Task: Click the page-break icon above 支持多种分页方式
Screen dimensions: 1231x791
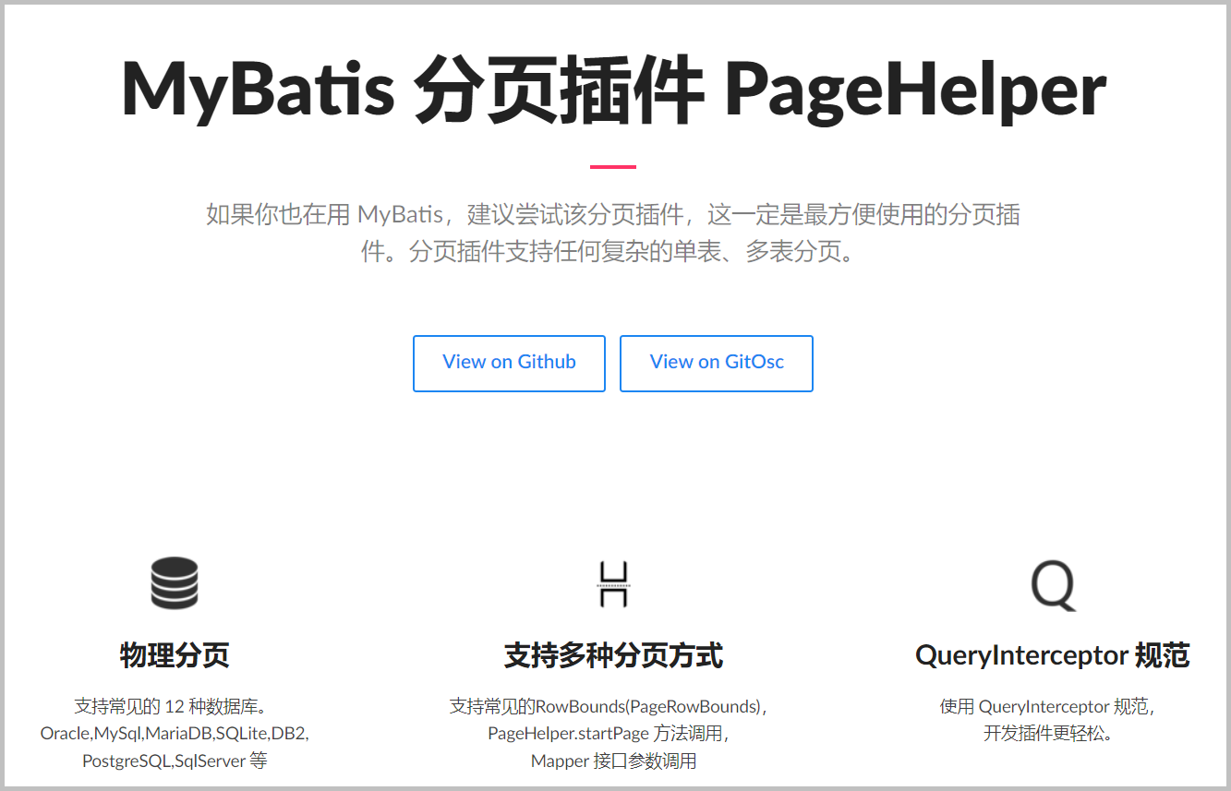Action: (x=613, y=583)
